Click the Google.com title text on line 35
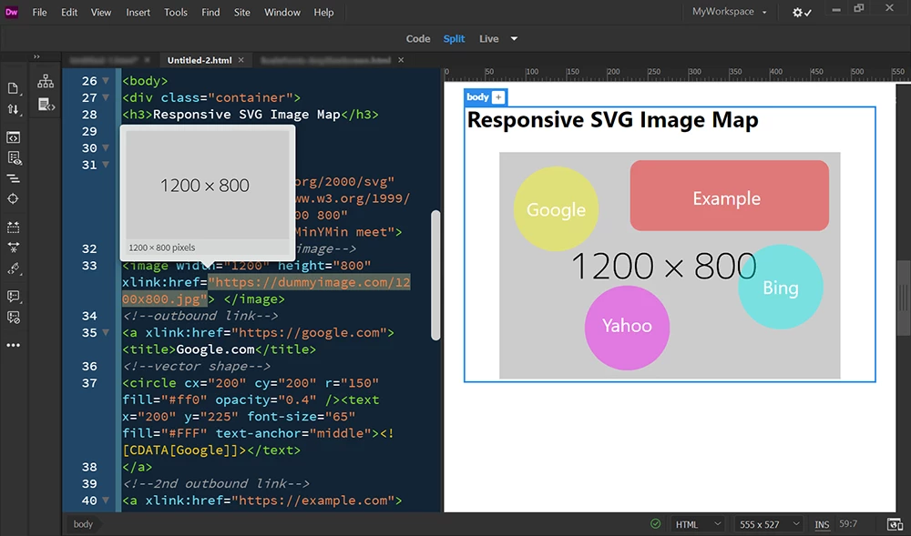This screenshot has width=911, height=536. click(216, 349)
